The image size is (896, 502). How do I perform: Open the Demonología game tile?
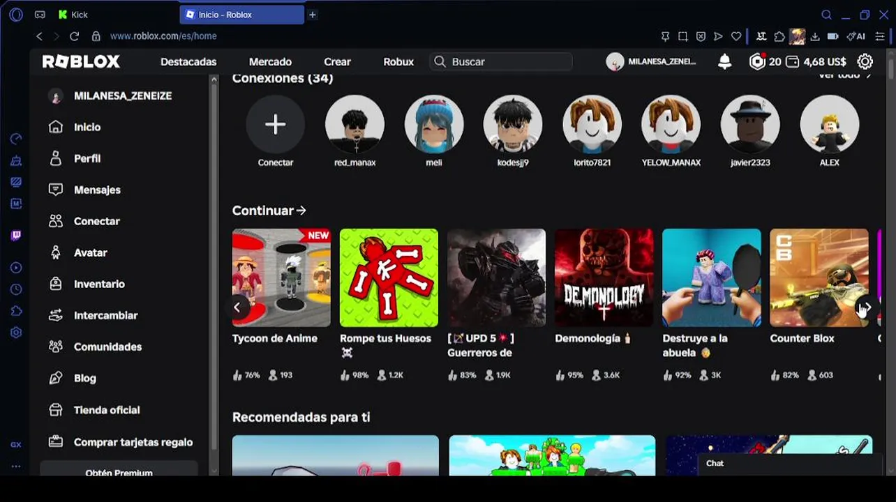[x=604, y=277]
